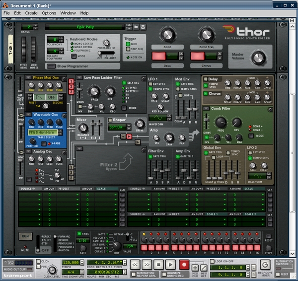Increase polyphony with up stepper
Viewport: 298px width, 281px height.
62,38
